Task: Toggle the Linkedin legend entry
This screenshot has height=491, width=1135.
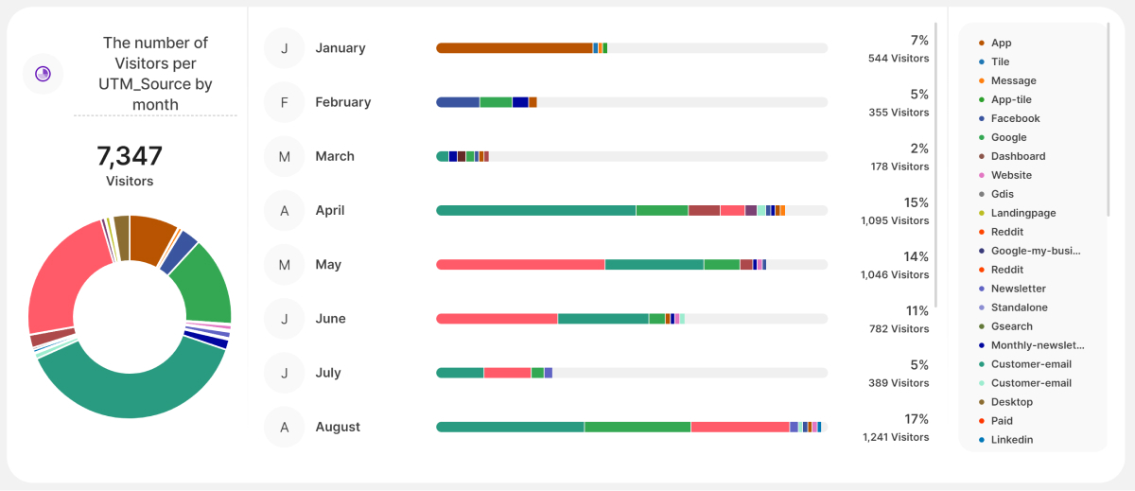Action: [x=1011, y=440]
